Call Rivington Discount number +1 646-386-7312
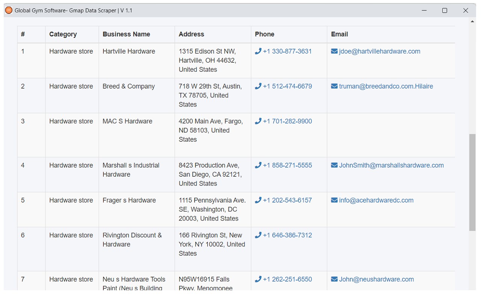This screenshot has width=481, height=300. pyautogui.click(x=287, y=235)
